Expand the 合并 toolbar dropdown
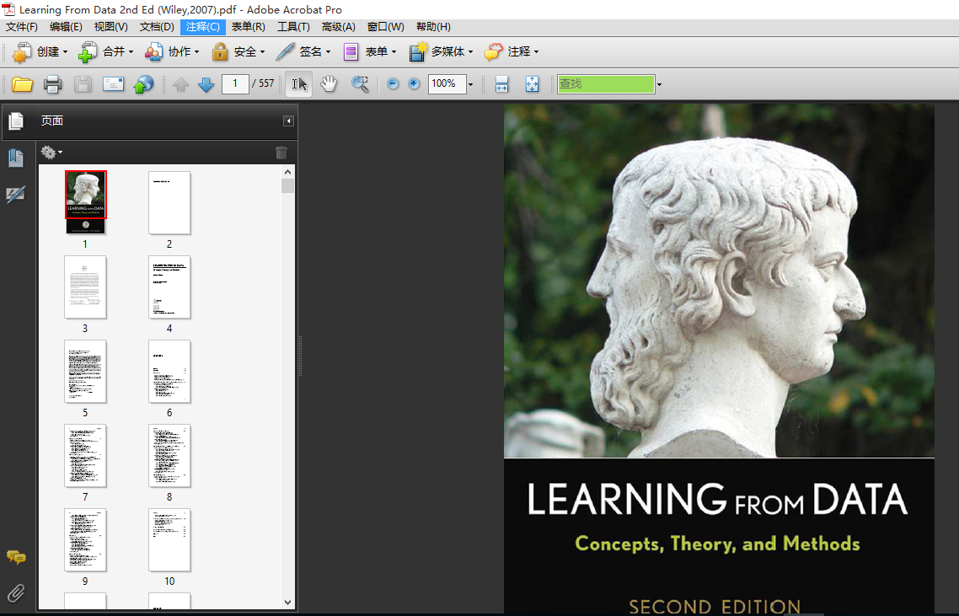Screen dimensions: 959x616 (x=131, y=52)
